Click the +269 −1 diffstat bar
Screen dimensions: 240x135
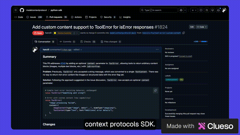pyautogui.click(x=201, y=41)
